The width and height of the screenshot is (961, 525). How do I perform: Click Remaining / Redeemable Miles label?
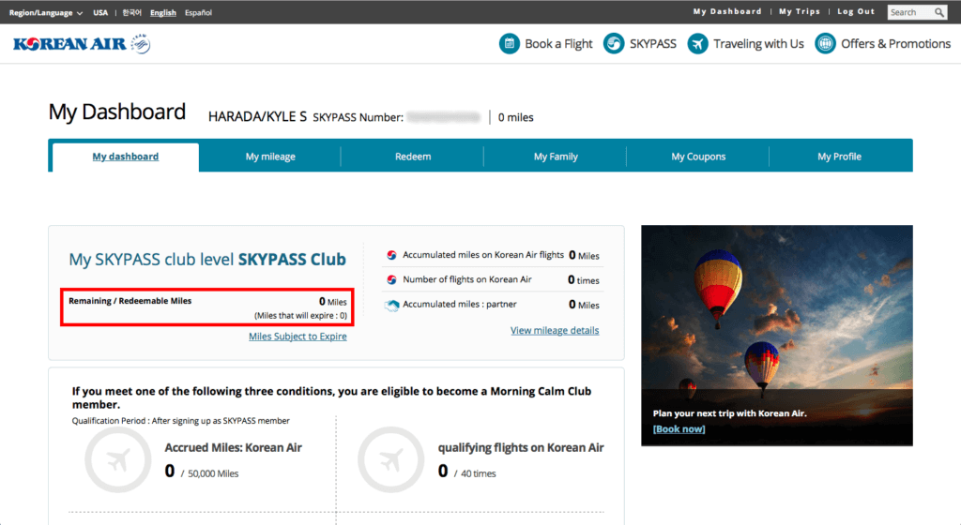click(130, 301)
